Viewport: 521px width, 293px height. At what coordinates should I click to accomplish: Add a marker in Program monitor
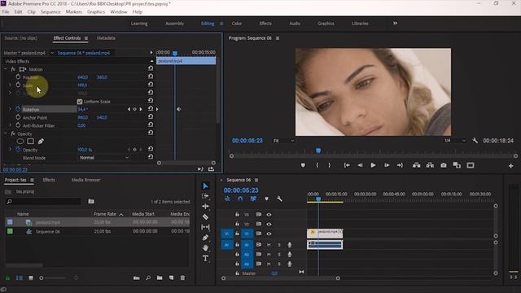coord(303,165)
